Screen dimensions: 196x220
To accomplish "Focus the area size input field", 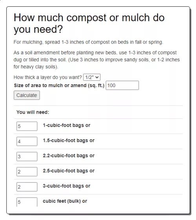I will point(122,85).
